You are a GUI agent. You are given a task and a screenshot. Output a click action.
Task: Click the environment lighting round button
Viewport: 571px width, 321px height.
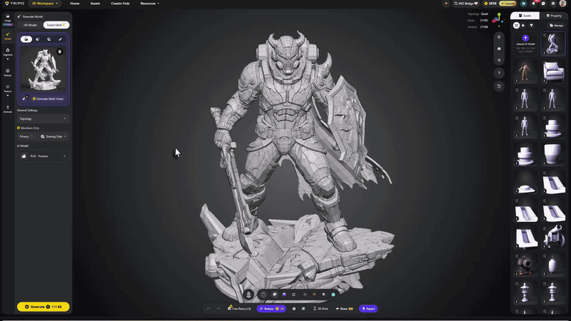(248, 295)
